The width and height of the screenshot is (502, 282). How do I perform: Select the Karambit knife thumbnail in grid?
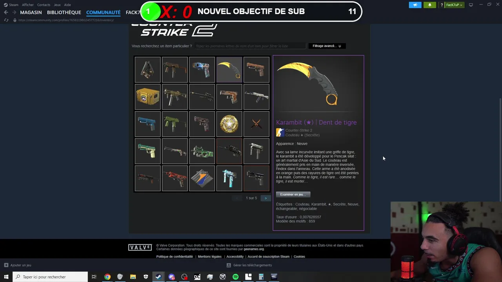229,70
